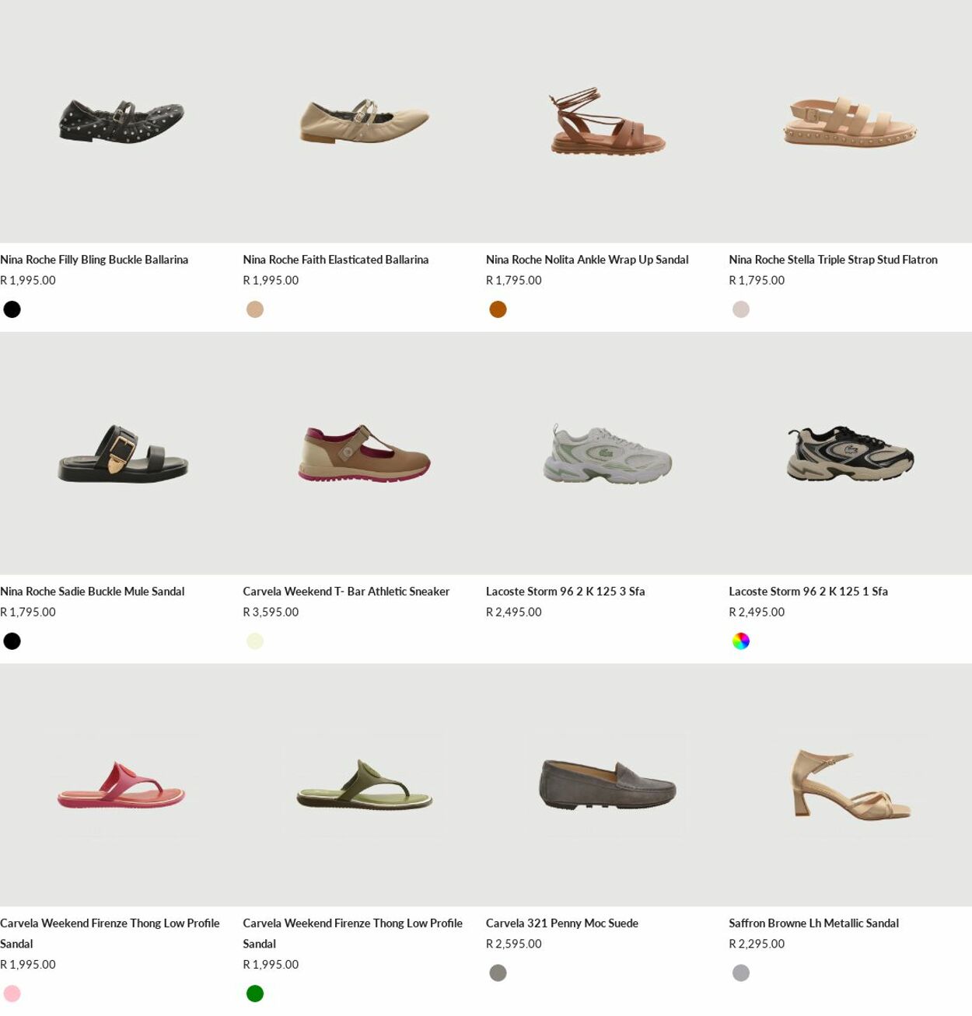Select black swatch for Filly Bling Buckle Ballarina

pyautogui.click(x=12, y=309)
